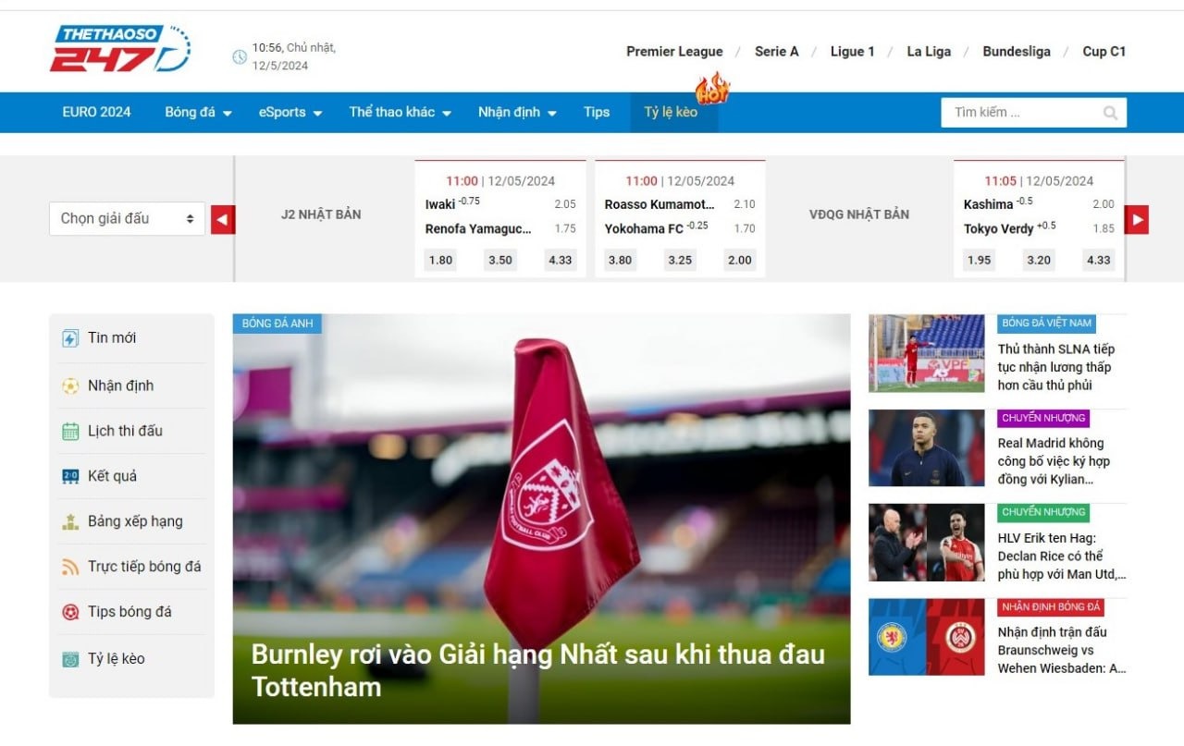This screenshot has width=1184, height=746.
Task: Open the Chọn giải đấu league dropdown
Action: coord(127,219)
